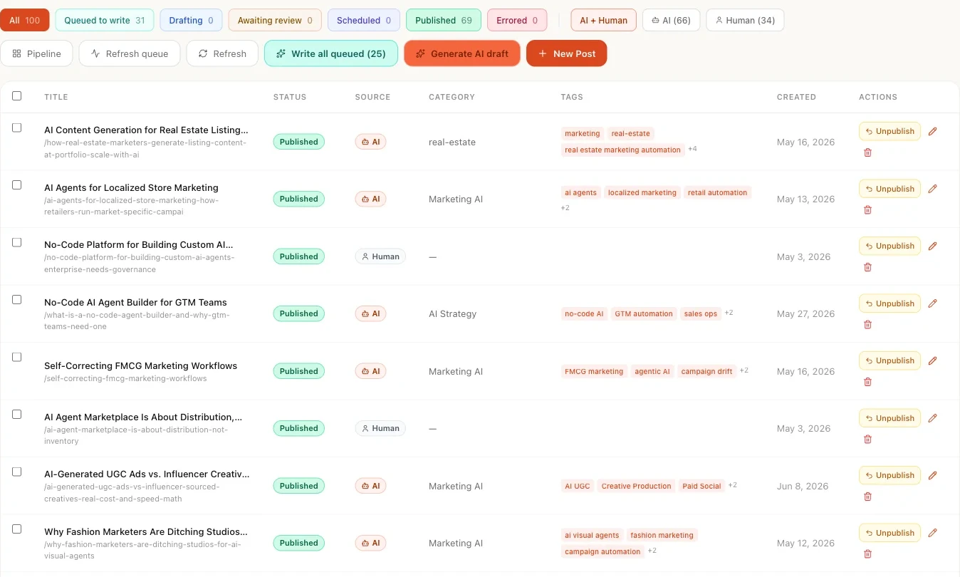Viewport: 960px width, 577px height.
Task: Check the AI-Generated UGC Ads vs. Influencer row
Action: click(17, 472)
